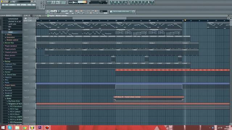Select 'Generators' in browser
Screen dimensions: 232x130
(x=11, y=37)
